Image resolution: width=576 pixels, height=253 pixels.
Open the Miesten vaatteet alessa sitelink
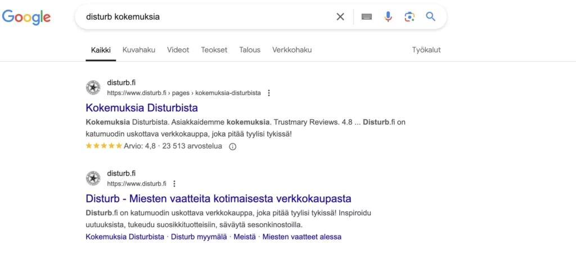click(x=302, y=237)
